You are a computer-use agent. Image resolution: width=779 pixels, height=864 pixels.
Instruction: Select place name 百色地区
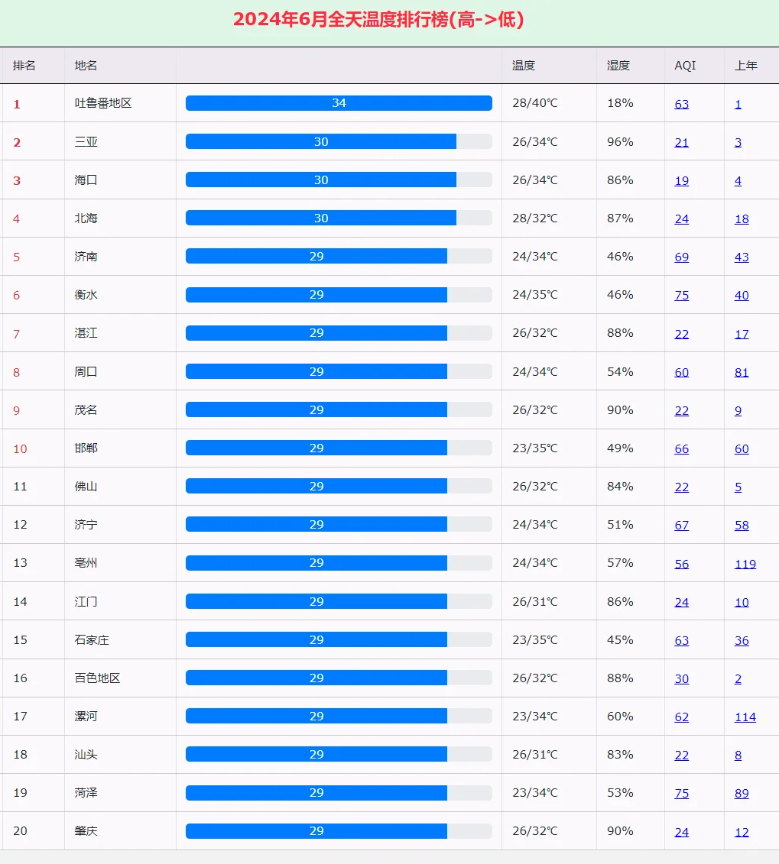click(x=98, y=678)
